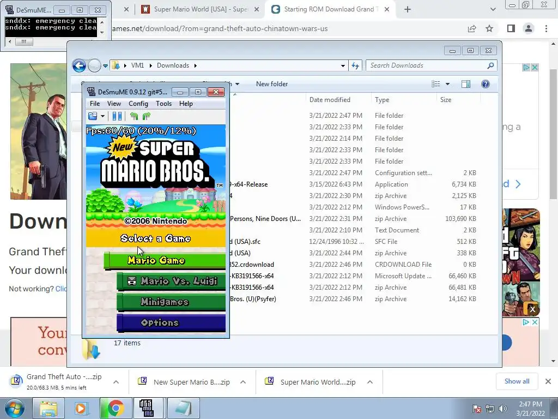Click VM1 segment in Explorer breadcrumb

[x=137, y=65]
